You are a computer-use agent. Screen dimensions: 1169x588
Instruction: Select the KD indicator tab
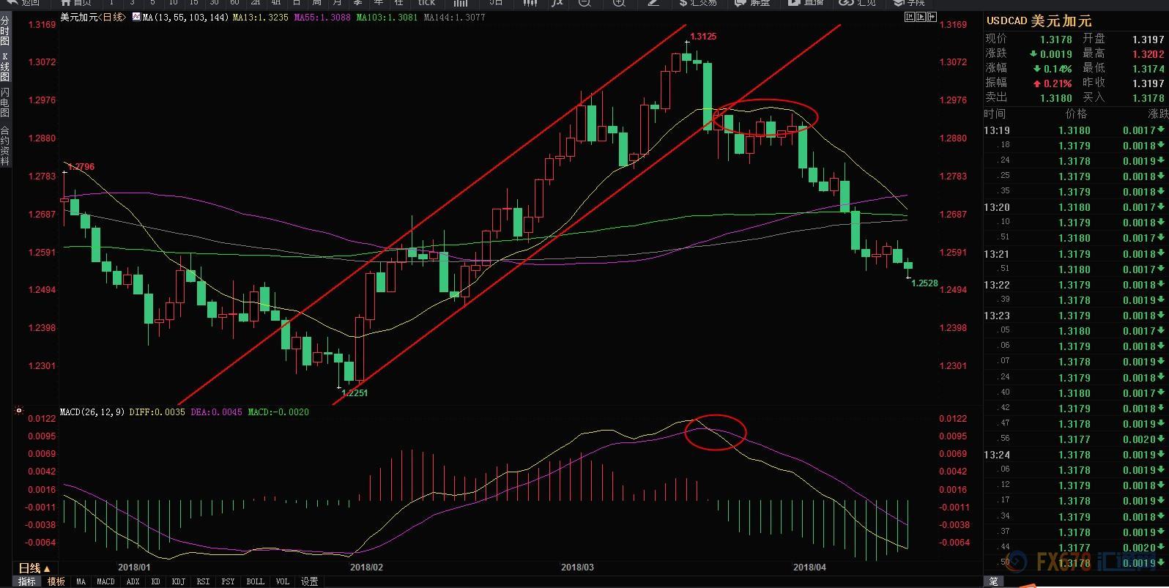(x=155, y=581)
